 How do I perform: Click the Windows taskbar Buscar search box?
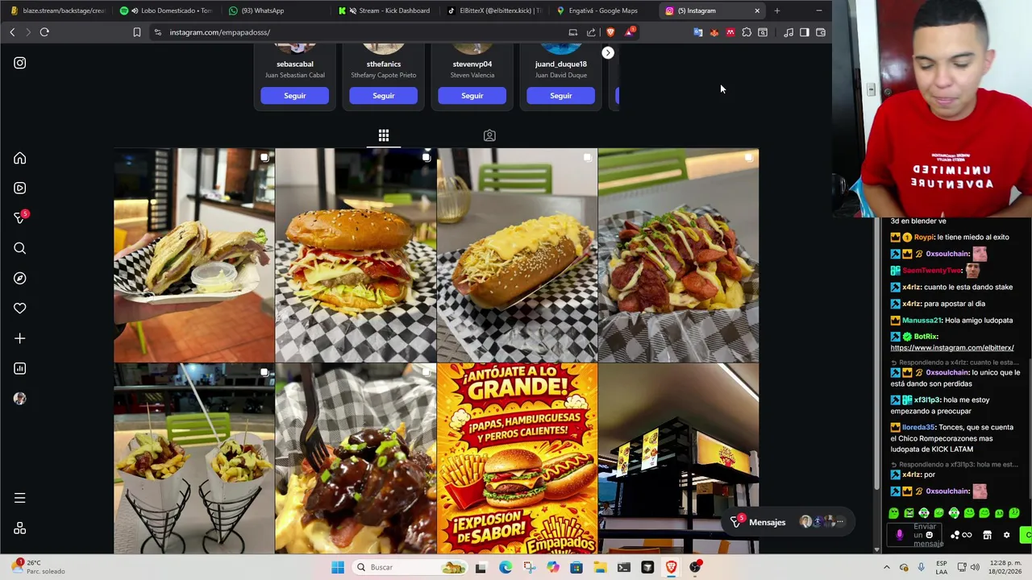(410, 567)
